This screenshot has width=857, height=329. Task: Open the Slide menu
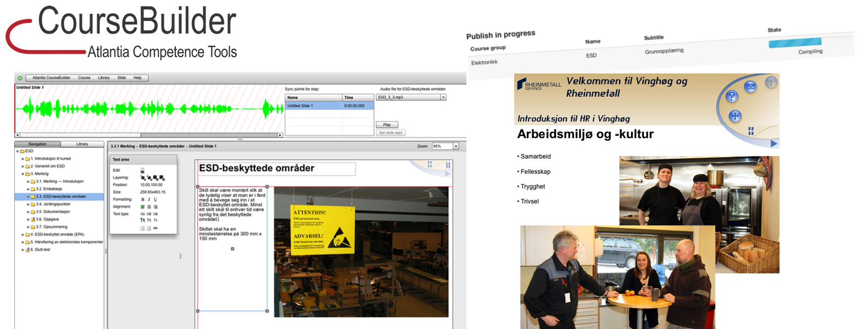pos(122,78)
